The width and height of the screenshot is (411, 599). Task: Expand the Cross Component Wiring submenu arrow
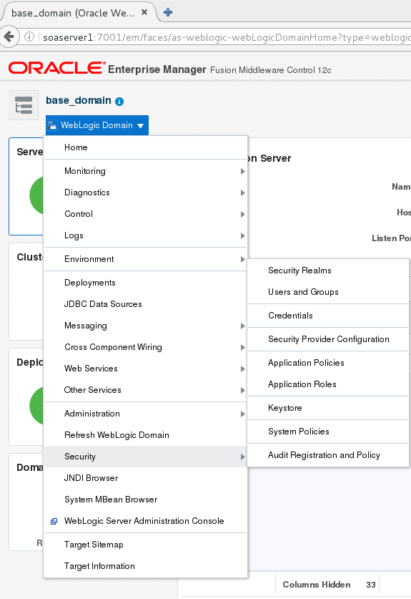(242, 347)
